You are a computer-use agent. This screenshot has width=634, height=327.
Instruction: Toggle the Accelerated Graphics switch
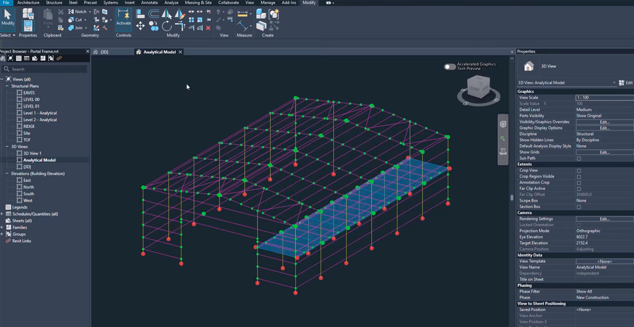point(450,67)
